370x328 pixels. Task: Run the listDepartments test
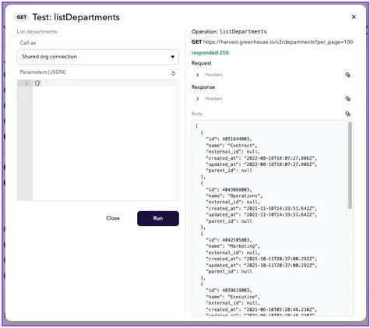[158, 218]
